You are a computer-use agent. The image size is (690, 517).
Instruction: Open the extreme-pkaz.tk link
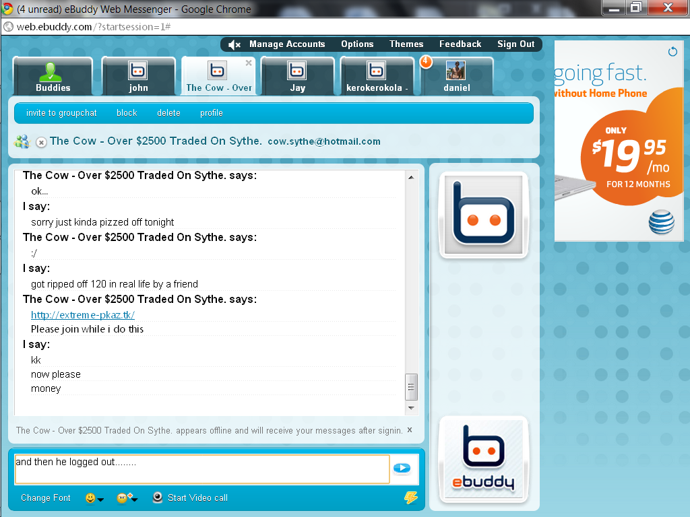click(x=83, y=315)
